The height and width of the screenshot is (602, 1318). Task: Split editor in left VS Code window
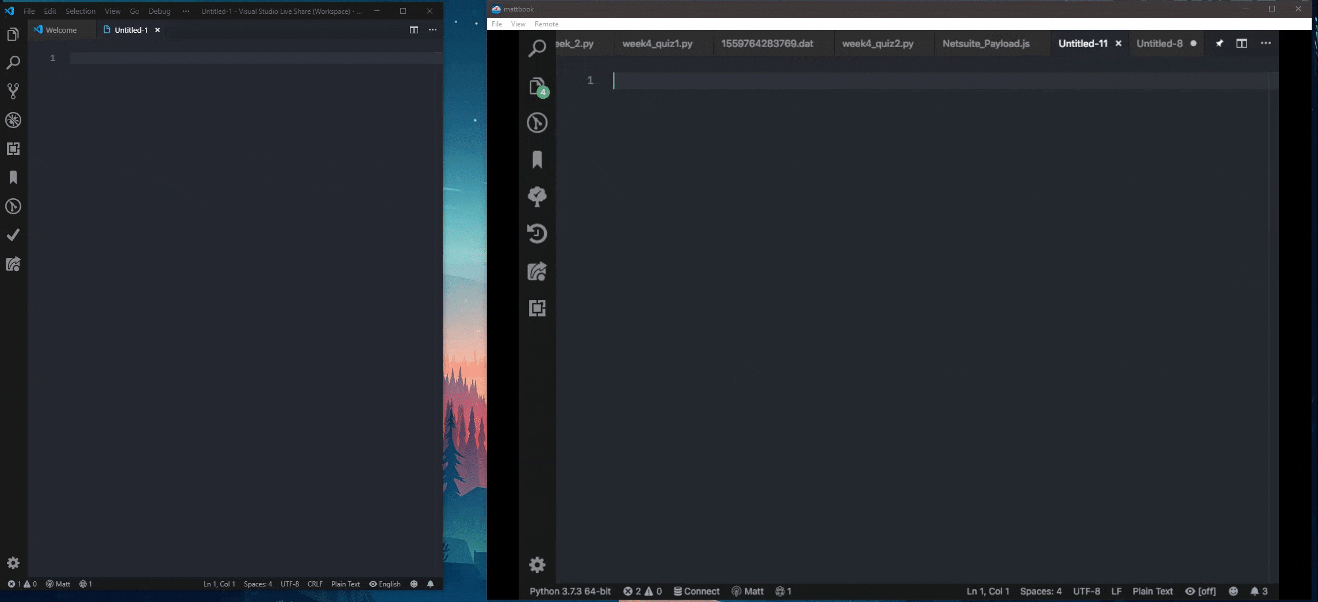[x=413, y=30]
